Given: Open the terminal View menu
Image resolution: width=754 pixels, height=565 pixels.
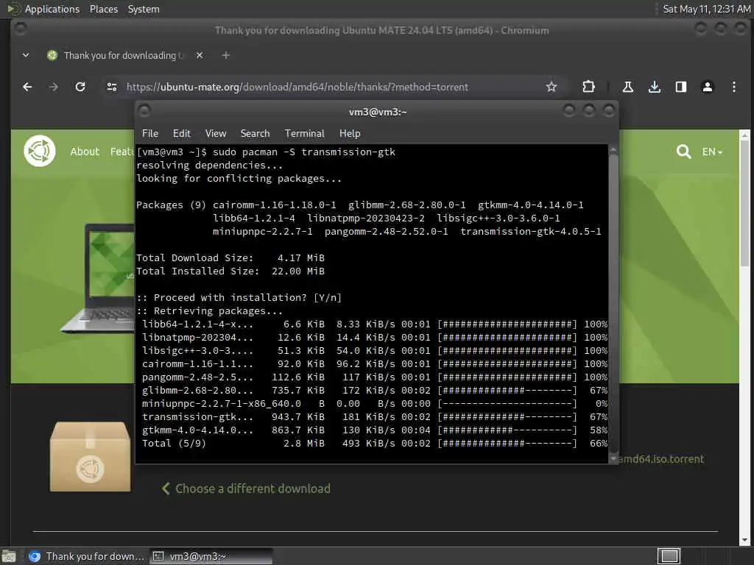Looking at the screenshot, I should click(216, 133).
